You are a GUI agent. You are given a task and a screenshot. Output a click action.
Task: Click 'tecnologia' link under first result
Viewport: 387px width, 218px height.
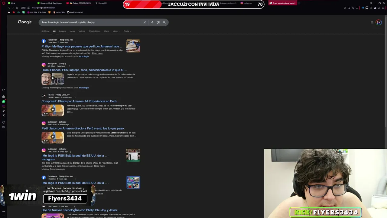pyautogui.click(x=84, y=56)
